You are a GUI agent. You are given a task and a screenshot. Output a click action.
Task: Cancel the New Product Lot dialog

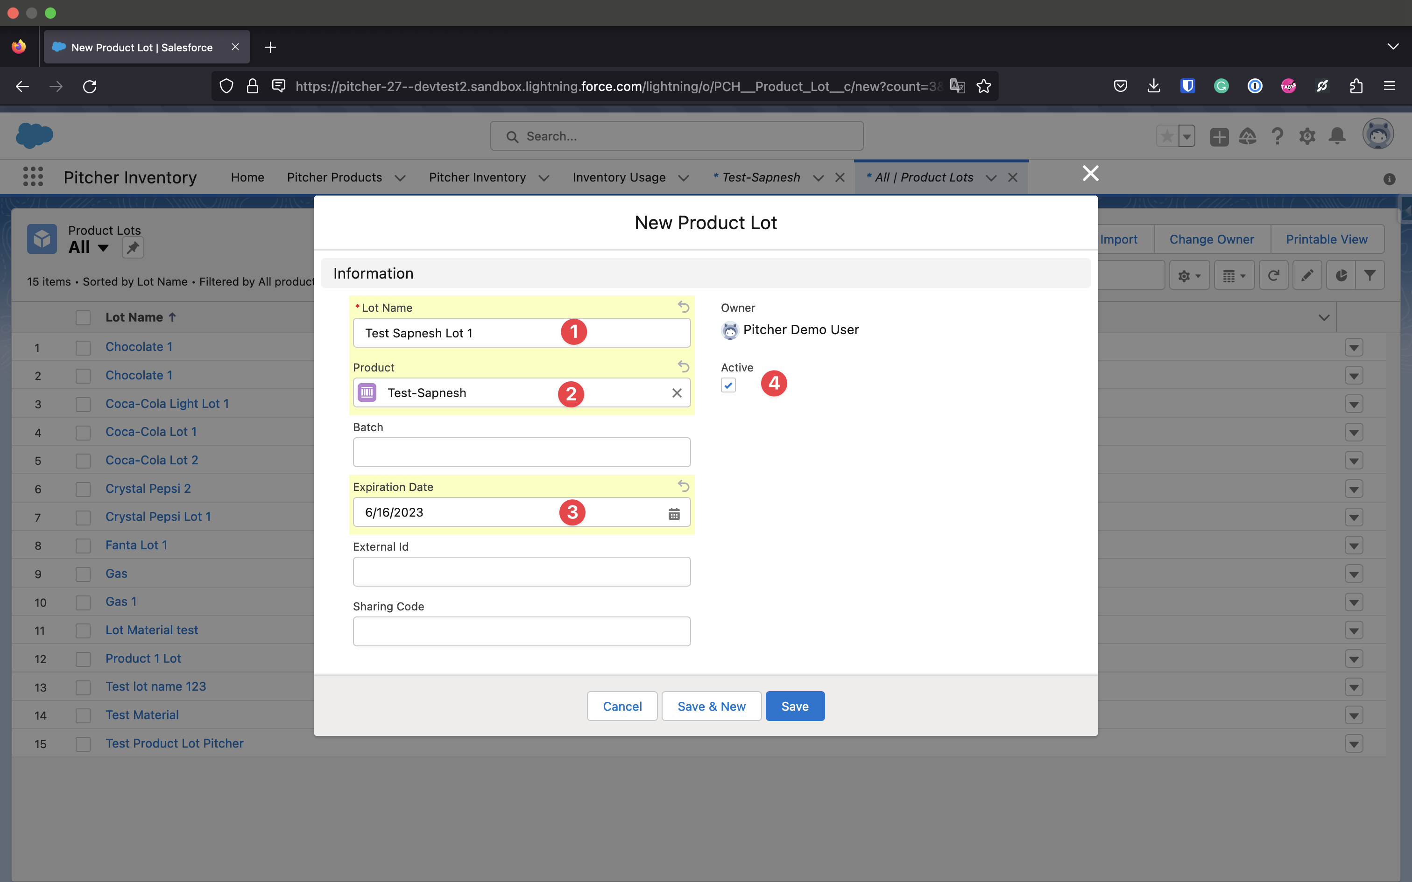(621, 707)
